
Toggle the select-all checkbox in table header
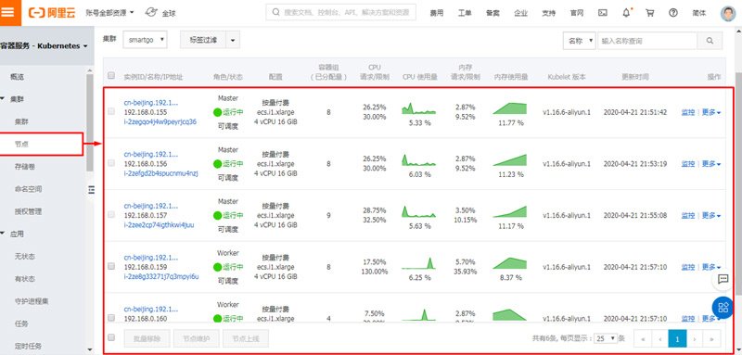[x=111, y=75]
